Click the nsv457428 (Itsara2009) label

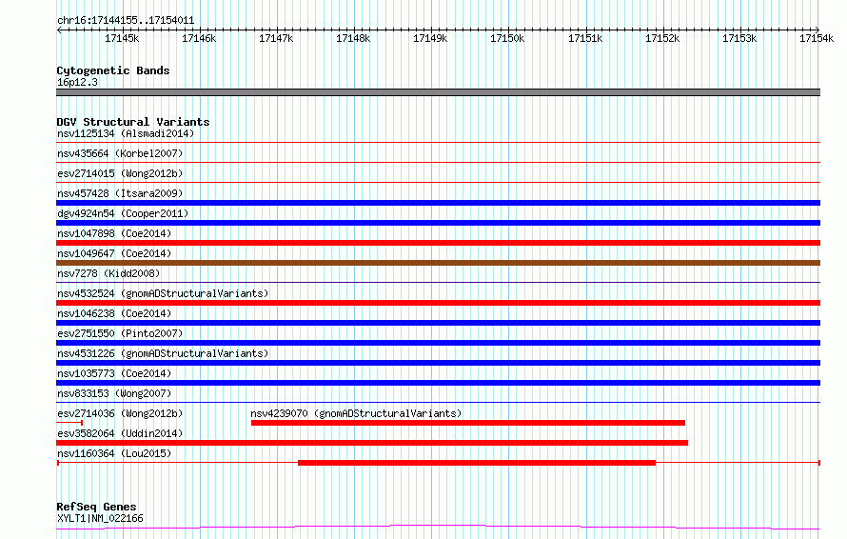coord(120,193)
